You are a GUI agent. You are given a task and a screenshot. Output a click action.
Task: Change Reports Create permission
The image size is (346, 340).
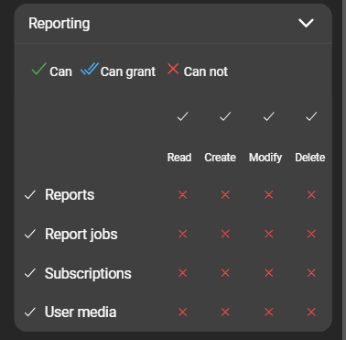click(225, 194)
